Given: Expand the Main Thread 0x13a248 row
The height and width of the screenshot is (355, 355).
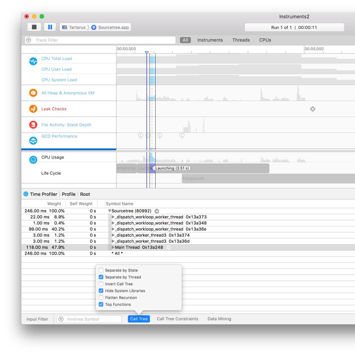Looking at the screenshot, I should tap(113, 247).
